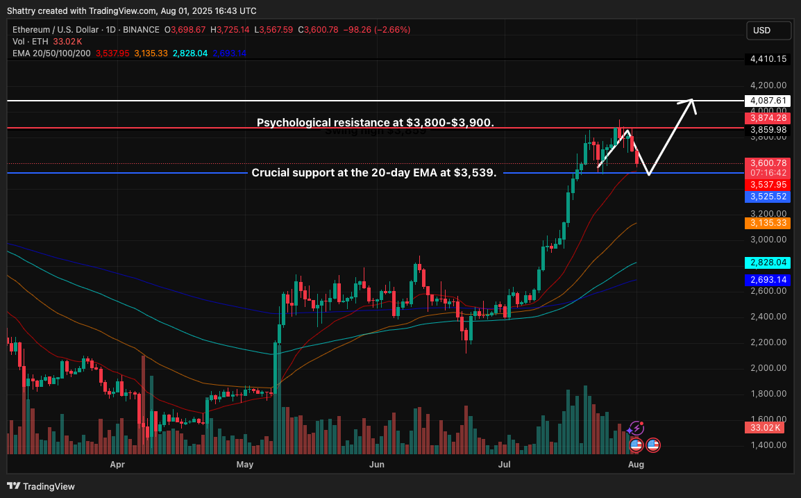Click the red notification dot on the events icon
The width and height of the screenshot is (801, 498).
coord(642,424)
